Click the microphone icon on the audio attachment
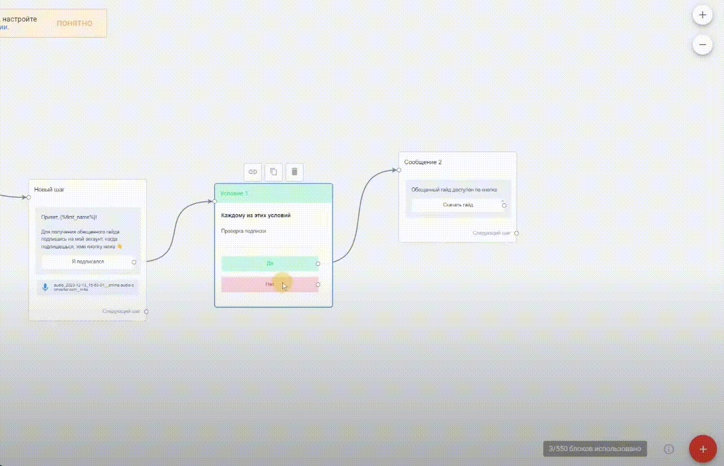724x466 pixels. [45, 287]
